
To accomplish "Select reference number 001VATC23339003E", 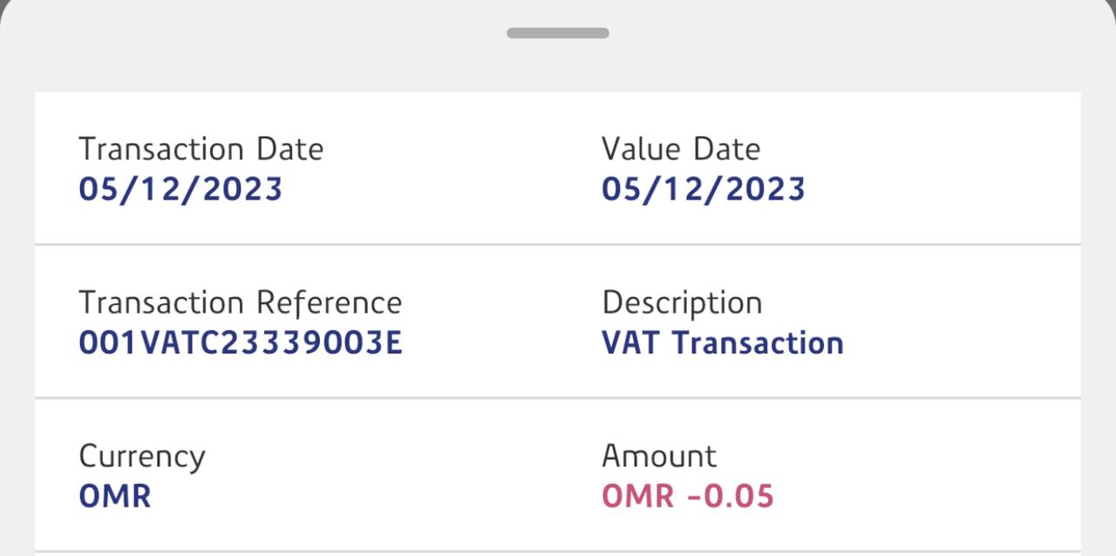I will [240, 342].
